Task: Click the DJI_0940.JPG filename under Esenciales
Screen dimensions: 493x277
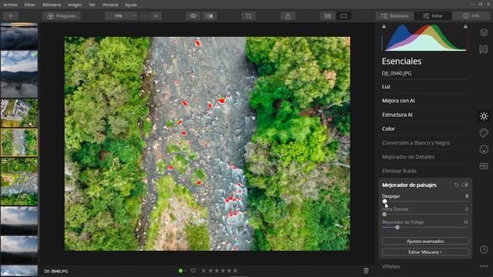Action: (x=397, y=73)
